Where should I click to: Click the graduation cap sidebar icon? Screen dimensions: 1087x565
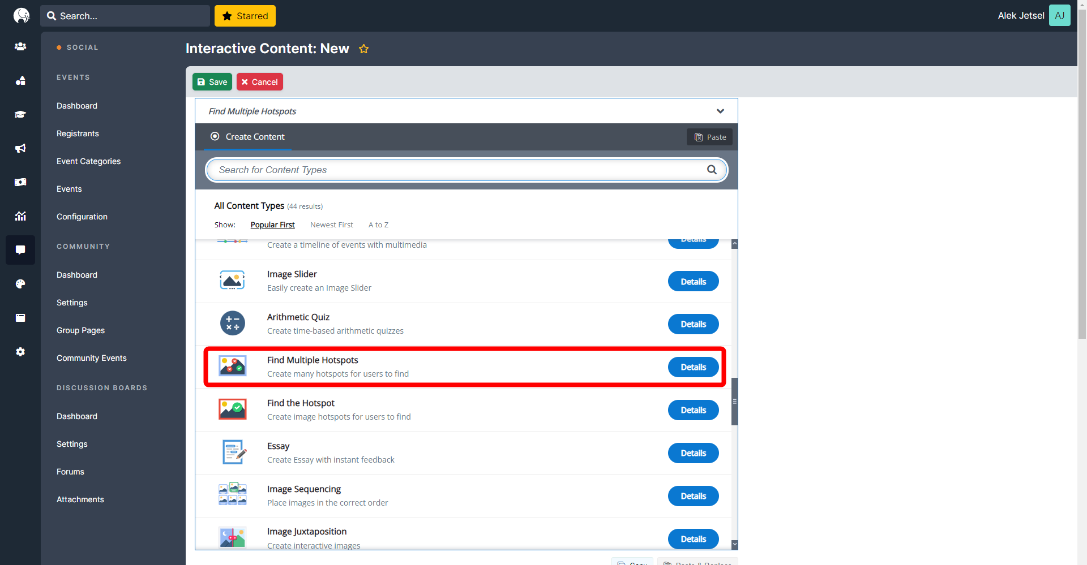click(x=20, y=114)
